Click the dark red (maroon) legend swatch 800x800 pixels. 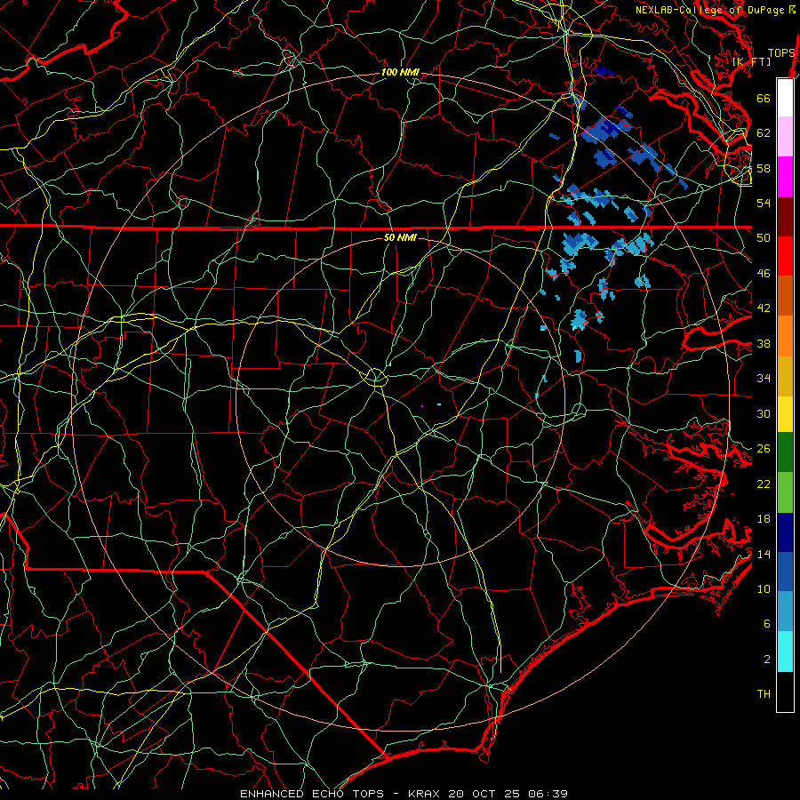tap(785, 218)
